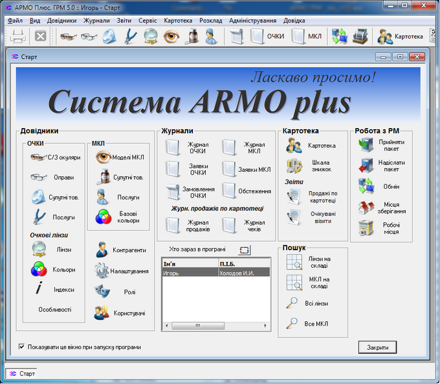
Task: Open the Довідники menu
Action: point(61,20)
